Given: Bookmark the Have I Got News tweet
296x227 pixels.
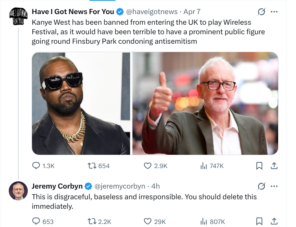Looking at the screenshot, I should coord(259,166).
